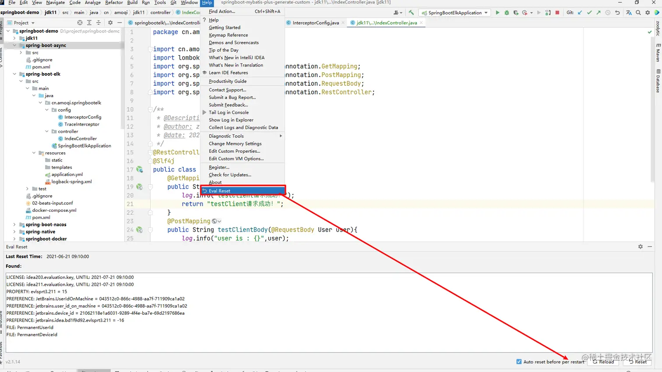Toggle Auto reset before per restart checkbox
The height and width of the screenshot is (372, 662).
519,361
